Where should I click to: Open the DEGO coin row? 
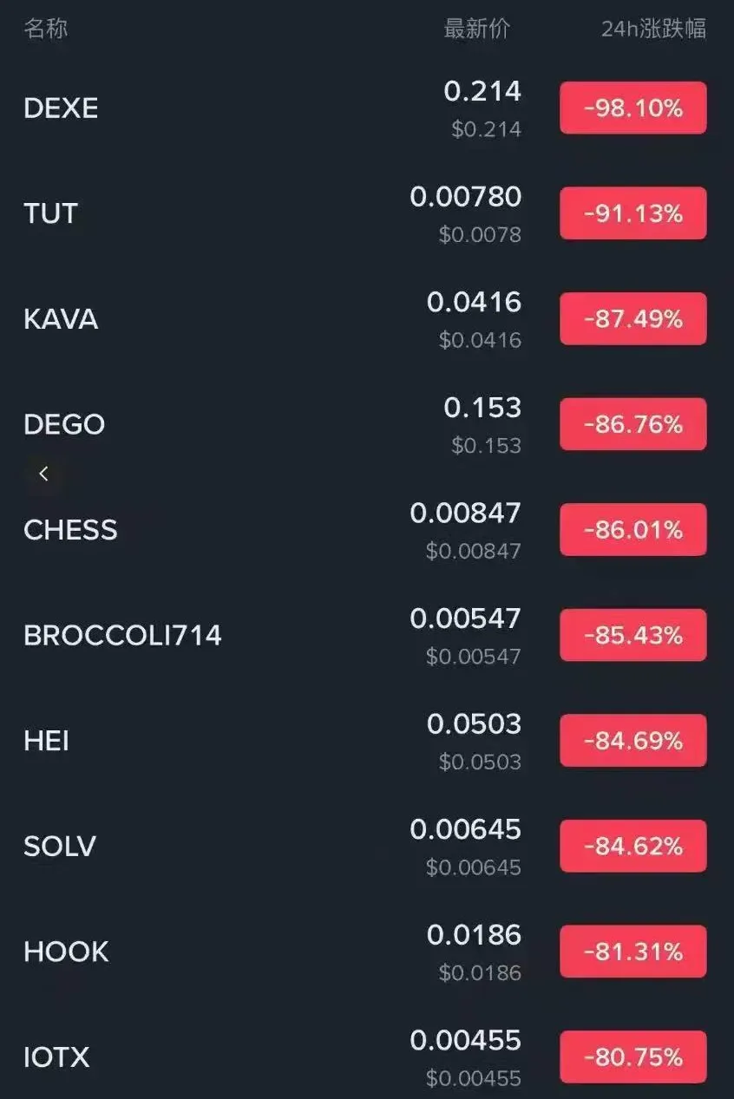[x=64, y=424]
